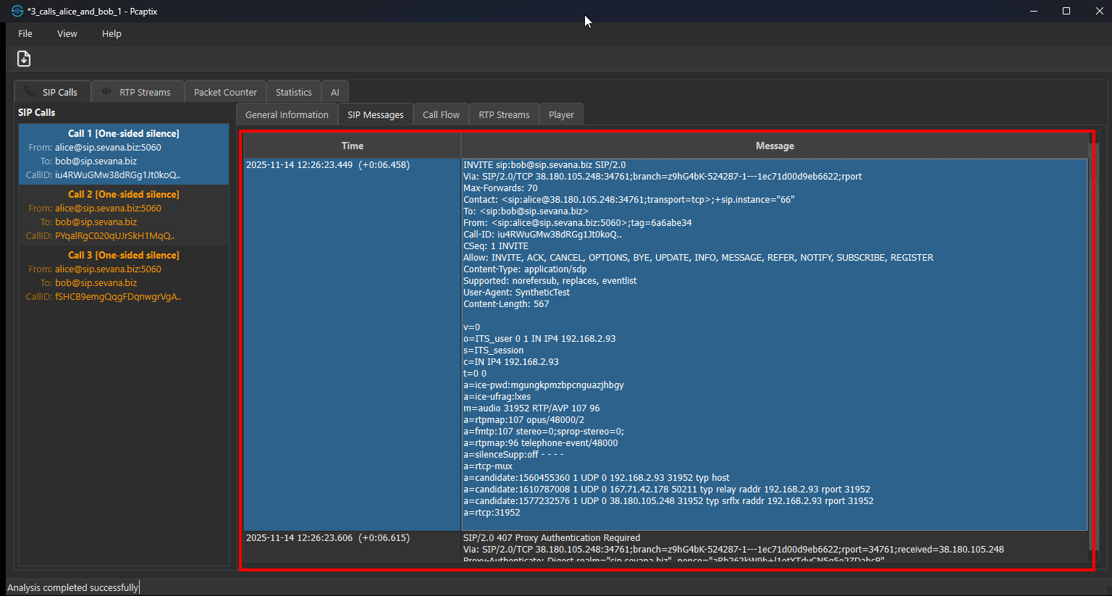1112x596 pixels.
Task: Select the 12:26:23.606 timestamp cell
Action: [352, 547]
